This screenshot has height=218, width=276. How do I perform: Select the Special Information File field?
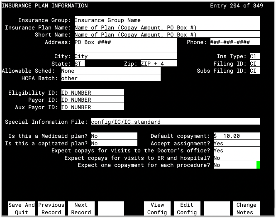176,121
